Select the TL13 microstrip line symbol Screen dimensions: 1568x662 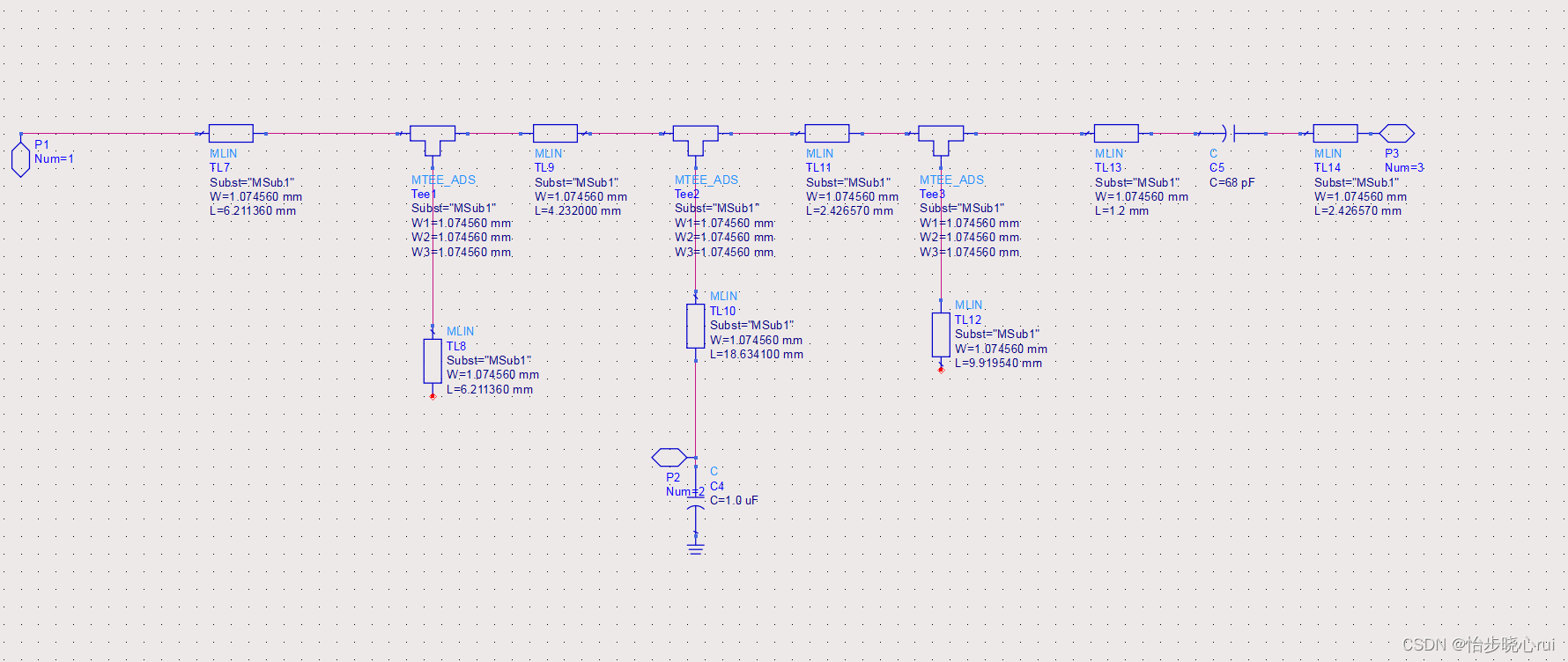tap(1116, 133)
